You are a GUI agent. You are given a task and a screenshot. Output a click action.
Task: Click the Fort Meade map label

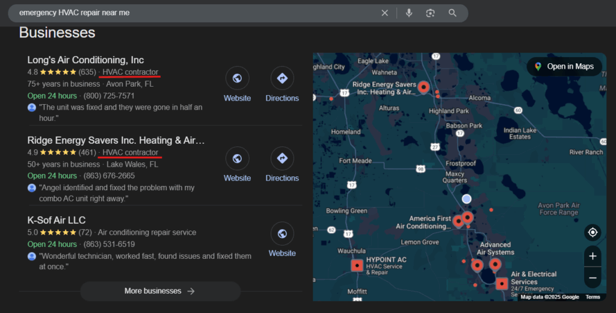[356, 161]
